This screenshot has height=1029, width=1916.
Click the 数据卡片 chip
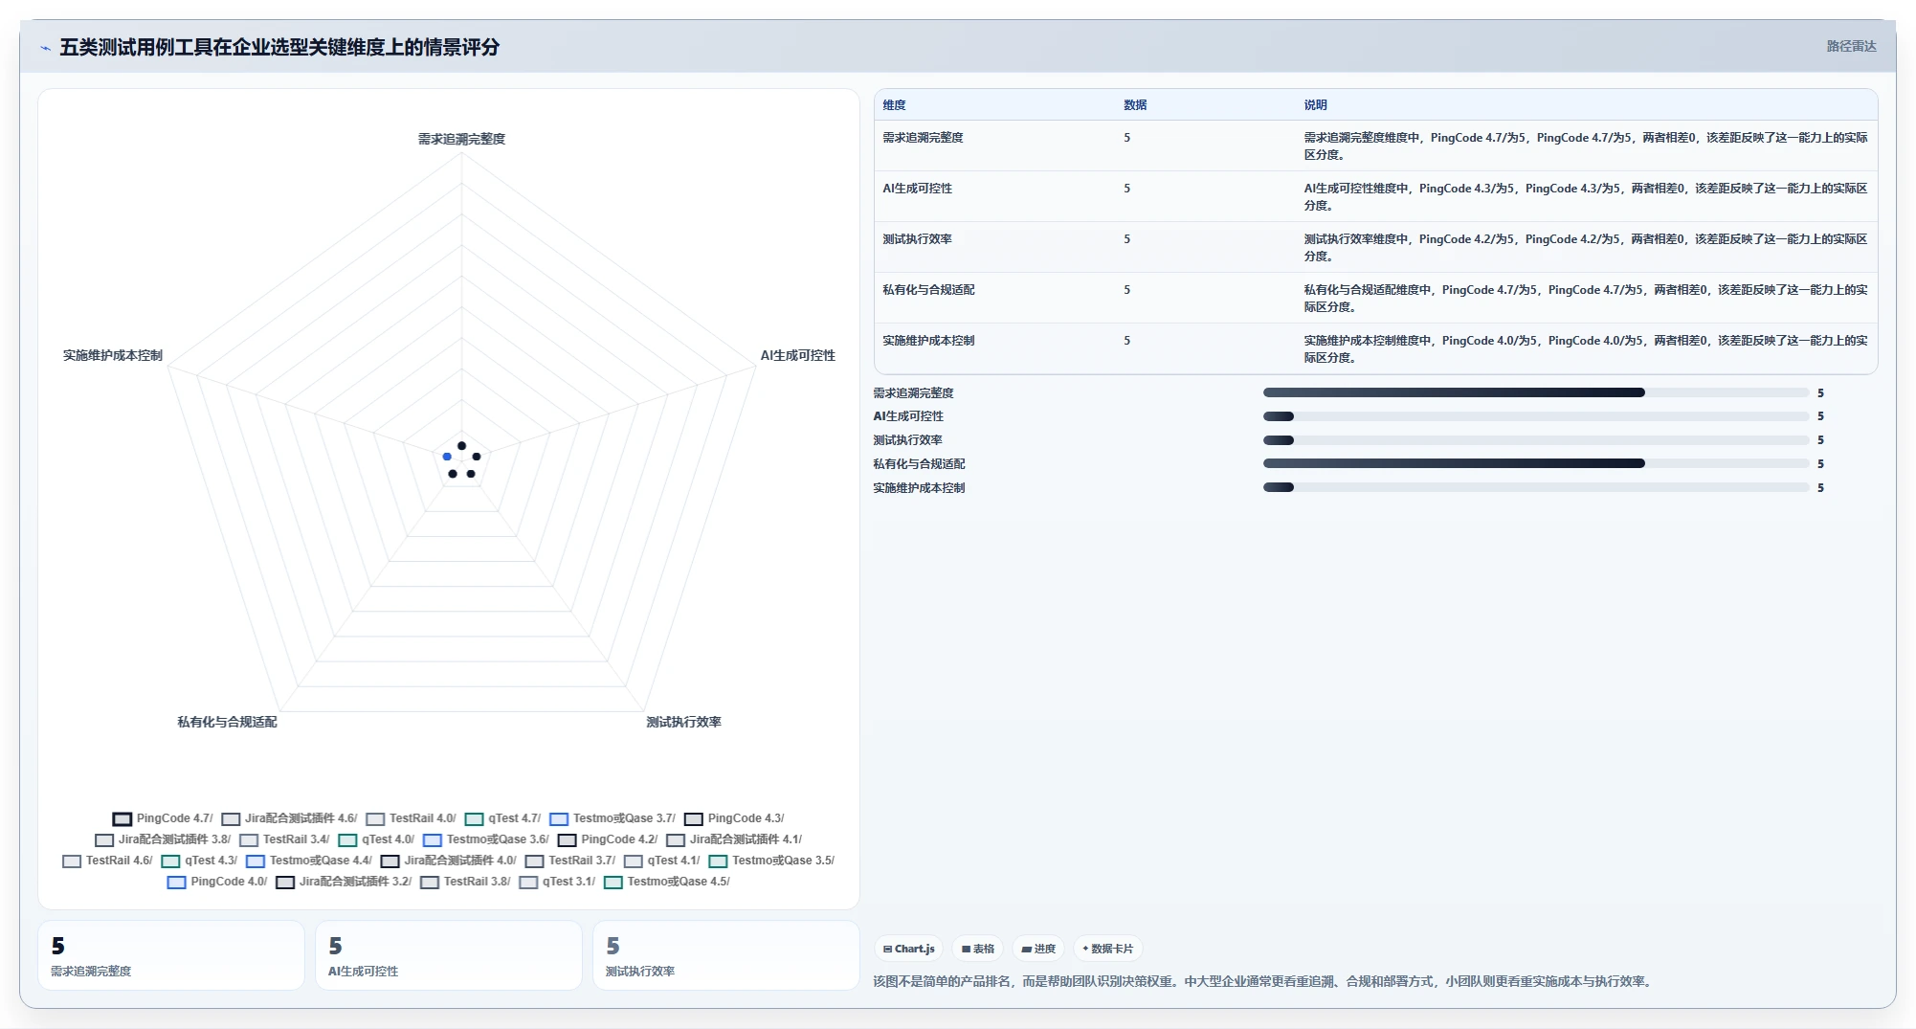(1107, 949)
